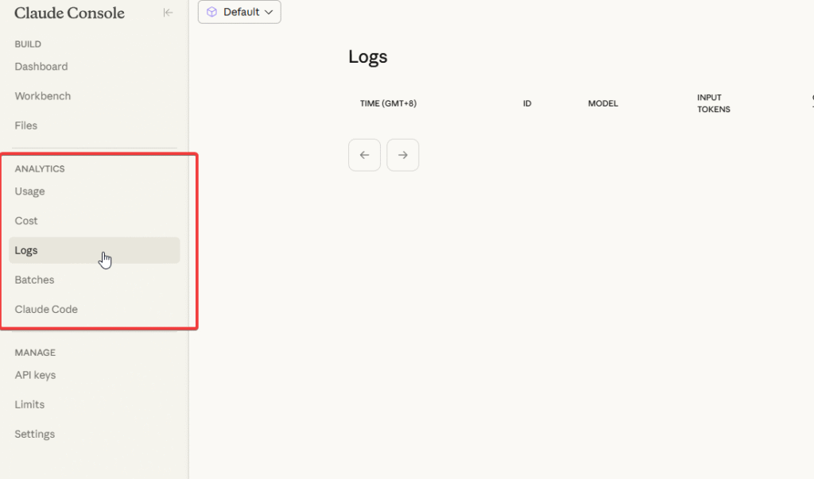Open the Limits page
The width and height of the screenshot is (814, 479).
click(29, 404)
